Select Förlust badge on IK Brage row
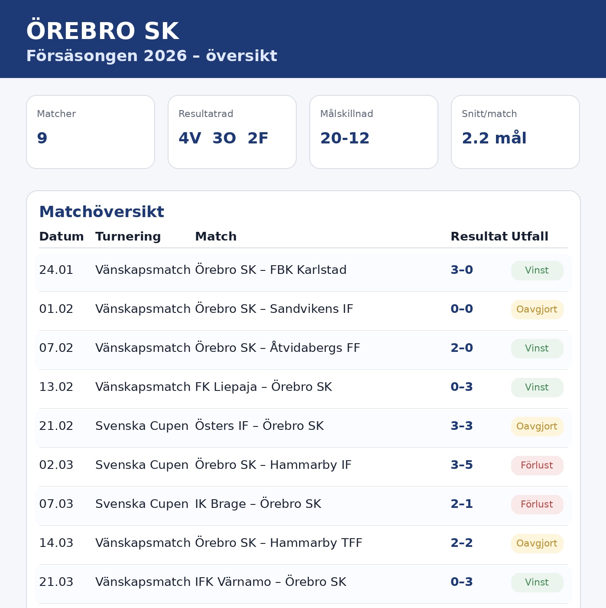606x608 pixels. [537, 504]
